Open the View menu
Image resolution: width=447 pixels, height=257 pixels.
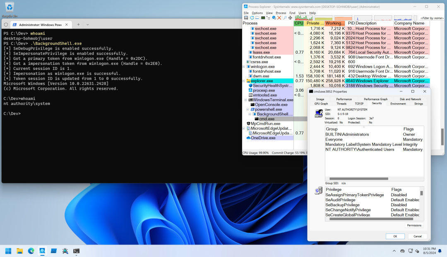(269, 13)
